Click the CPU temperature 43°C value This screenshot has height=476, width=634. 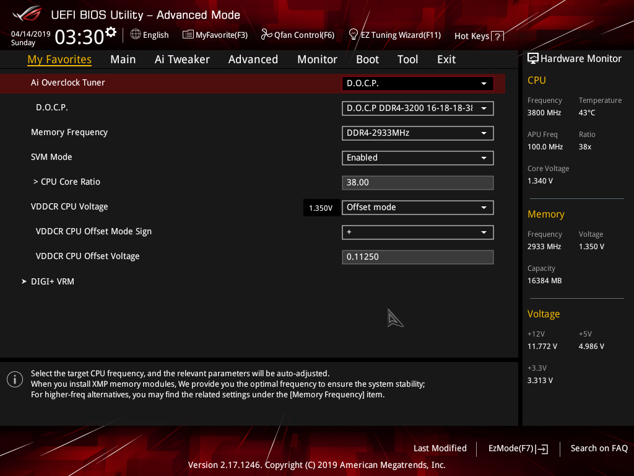[587, 113]
